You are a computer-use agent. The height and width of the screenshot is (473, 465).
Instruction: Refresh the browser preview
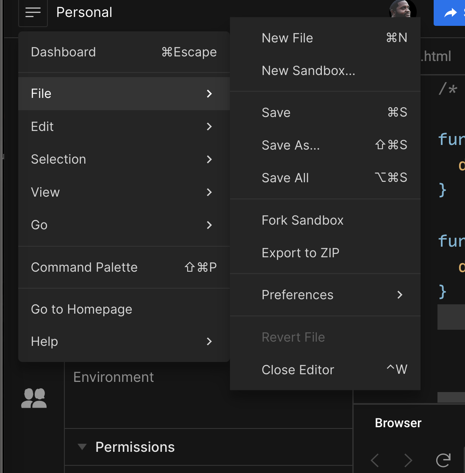coord(443,460)
